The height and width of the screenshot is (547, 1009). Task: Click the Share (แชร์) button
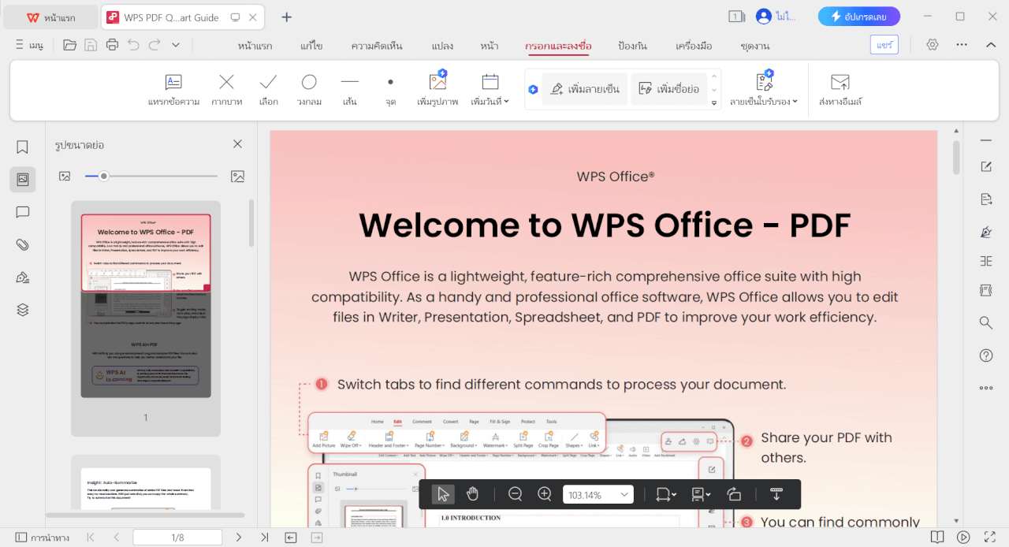pos(884,45)
